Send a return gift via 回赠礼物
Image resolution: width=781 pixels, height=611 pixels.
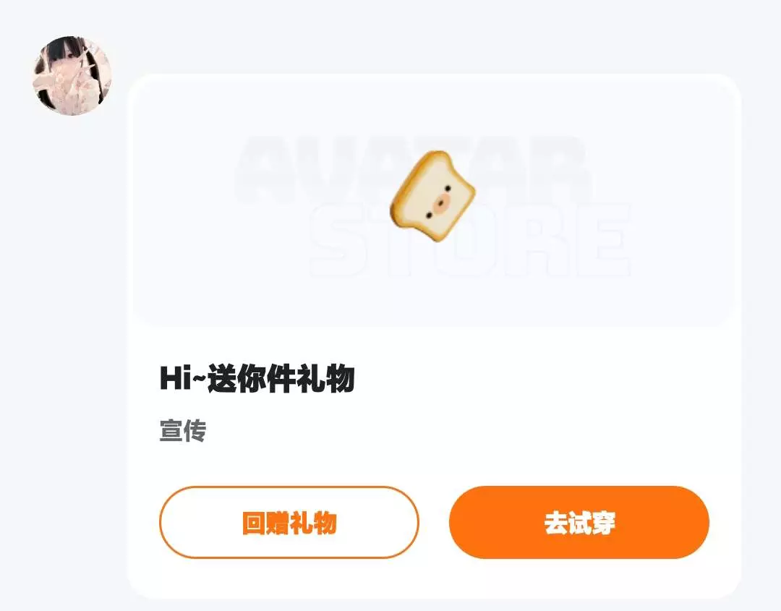pos(289,522)
